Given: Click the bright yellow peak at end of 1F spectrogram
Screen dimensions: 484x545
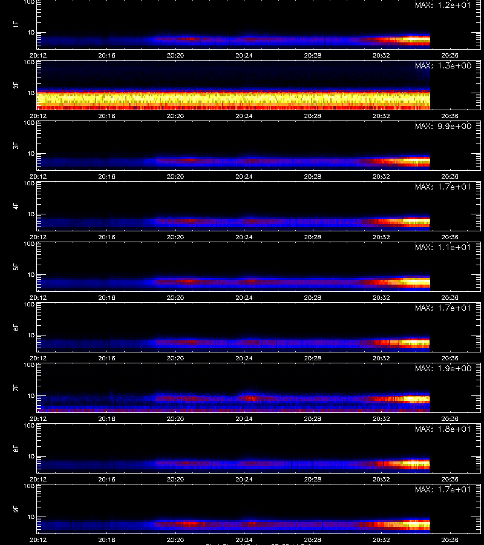Looking at the screenshot, I should (x=417, y=39).
